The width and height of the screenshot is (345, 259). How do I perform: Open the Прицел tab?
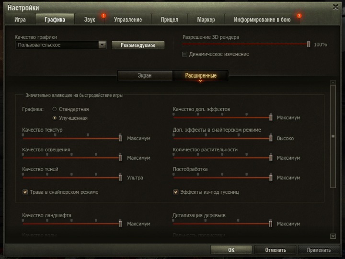[170, 19]
